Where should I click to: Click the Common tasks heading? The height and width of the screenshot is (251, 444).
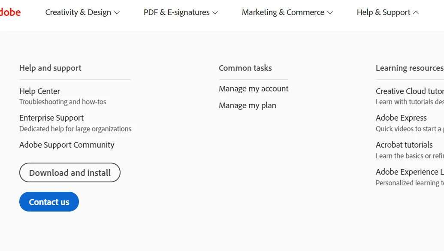(245, 68)
